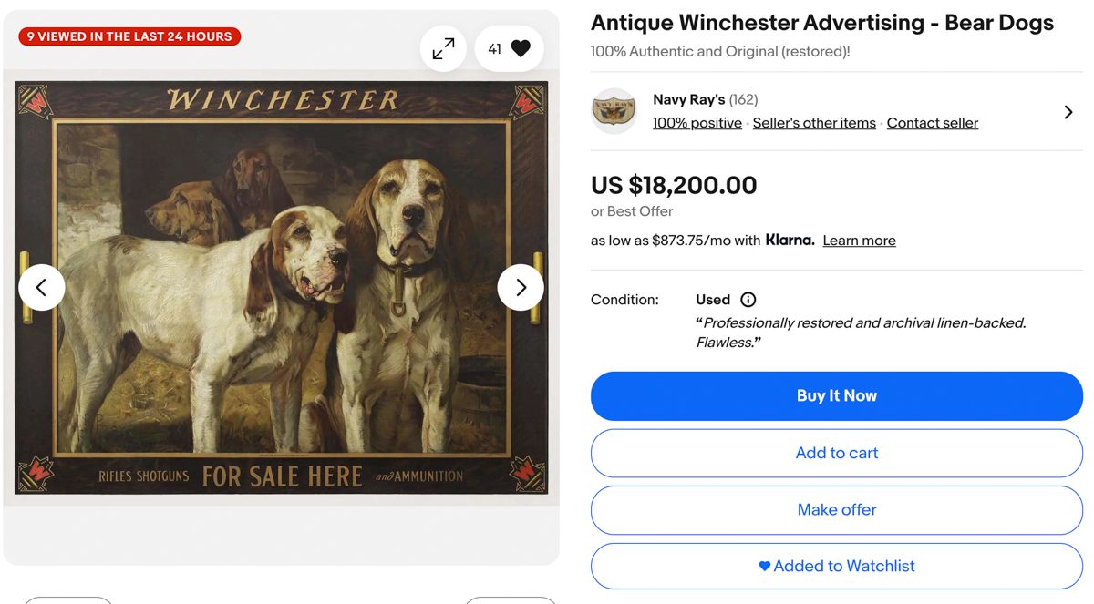Add the item to cart
The height and width of the screenshot is (604, 1094).
tap(836, 453)
